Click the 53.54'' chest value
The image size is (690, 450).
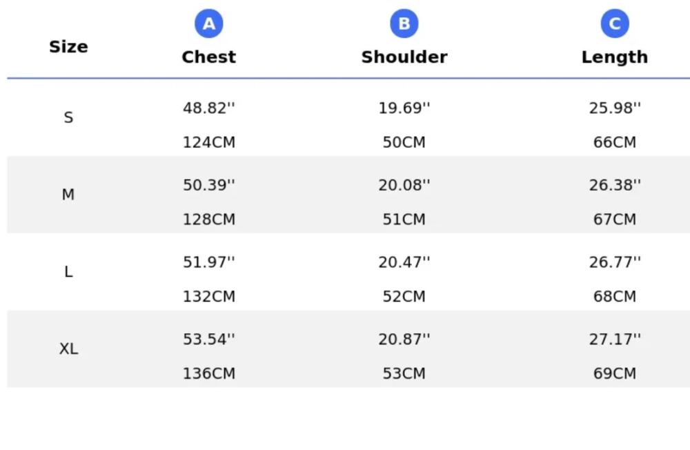208,340
